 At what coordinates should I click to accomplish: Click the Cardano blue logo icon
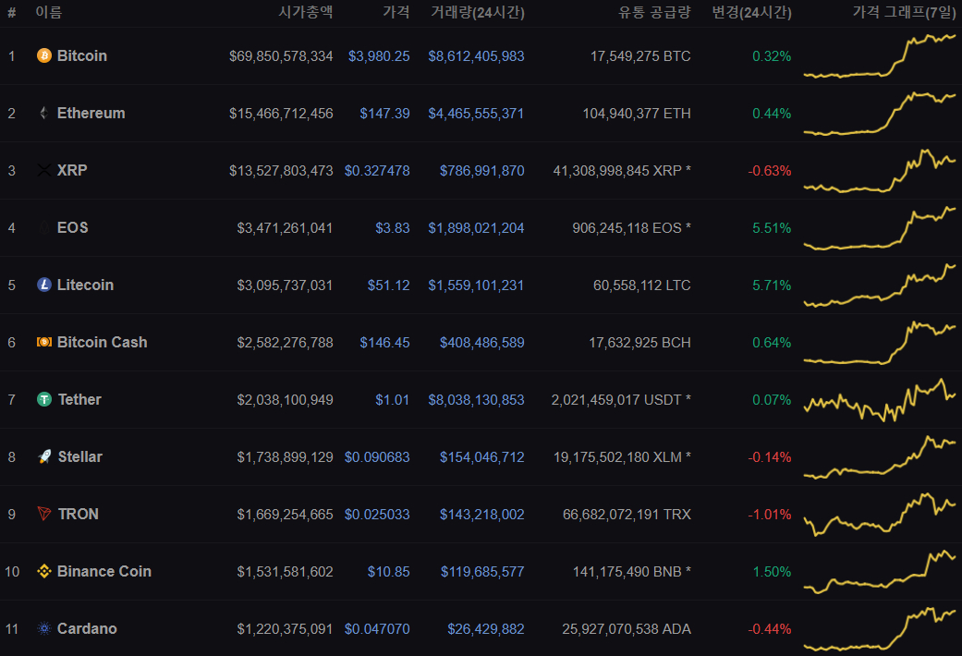tap(44, 628)
